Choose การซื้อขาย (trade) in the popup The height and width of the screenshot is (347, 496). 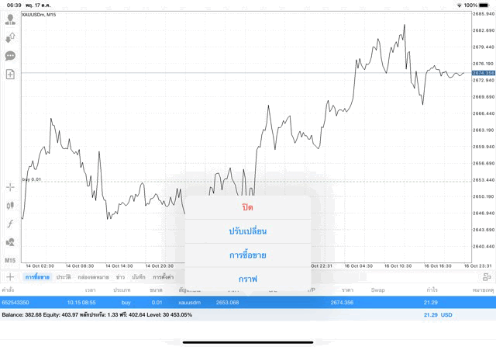pos(247,255)
